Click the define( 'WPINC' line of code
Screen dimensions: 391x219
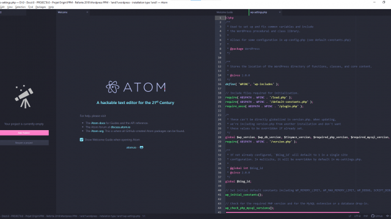[x=252, y=84]
